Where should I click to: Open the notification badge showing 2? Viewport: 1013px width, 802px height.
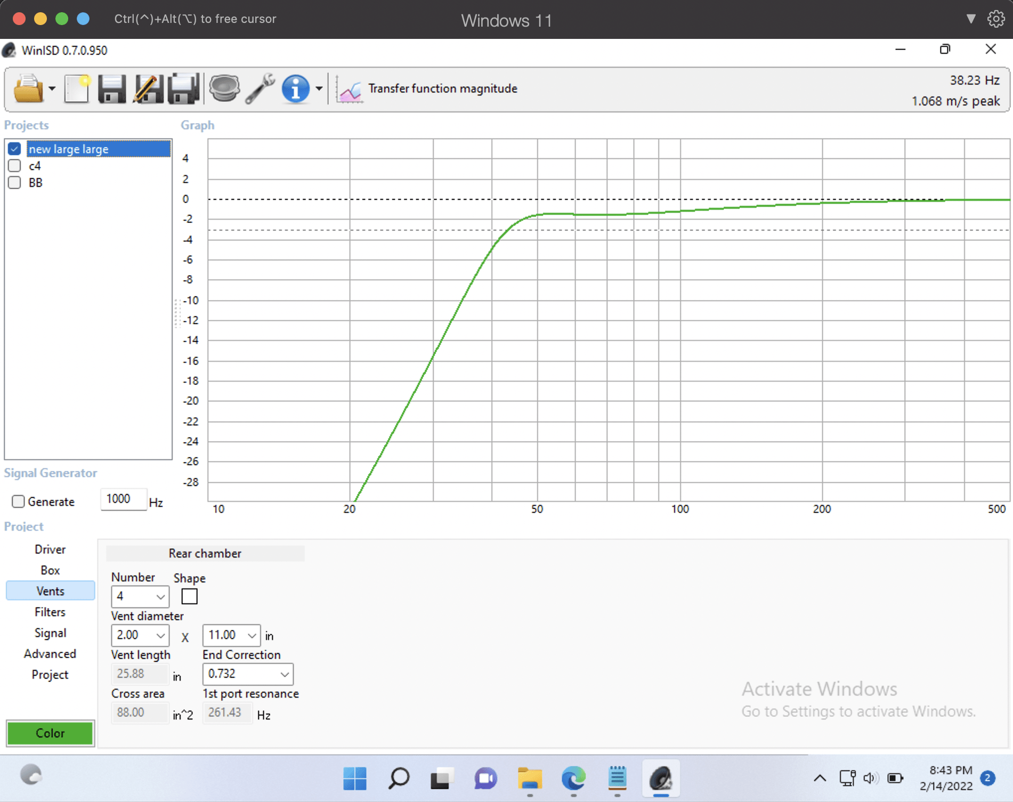987,778
